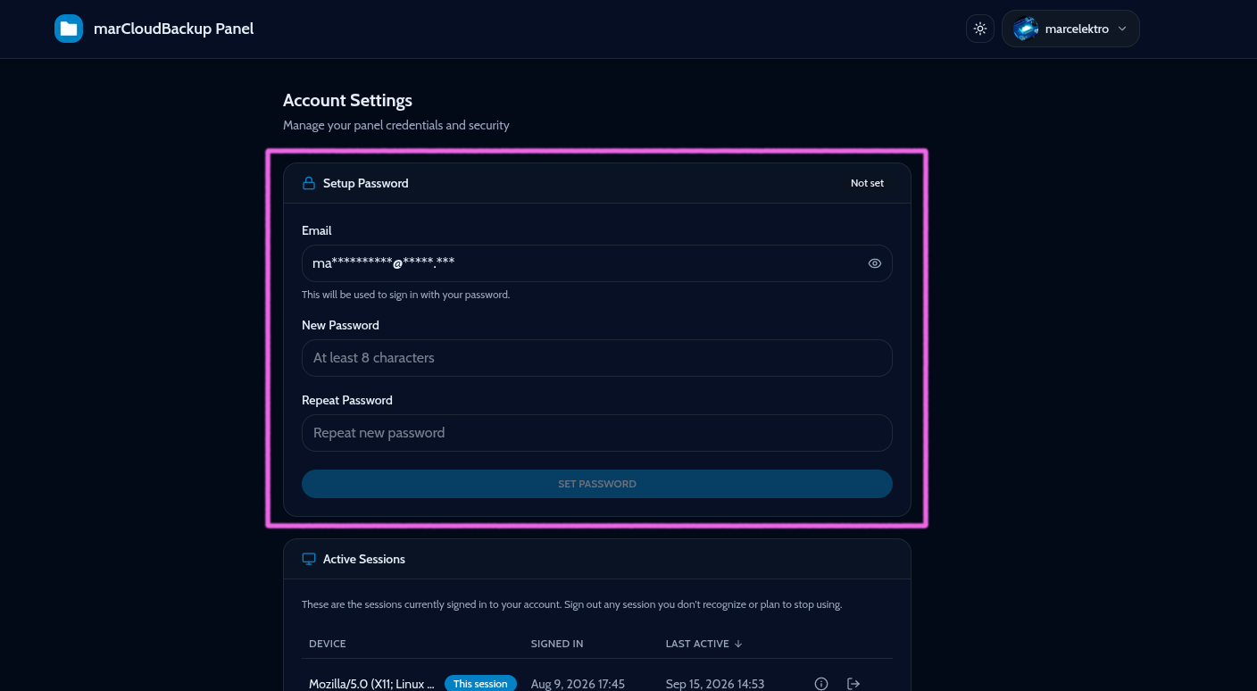Viewport: 1257px width, 691px height.
Task: Click the Signed In column header
Action: (557, 644)
